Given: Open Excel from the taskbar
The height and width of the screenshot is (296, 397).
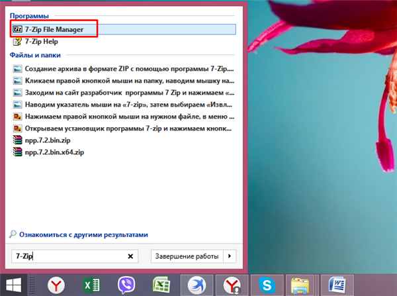Looking at the screenshot, I should pyautogui.click(x=91, y=285).
